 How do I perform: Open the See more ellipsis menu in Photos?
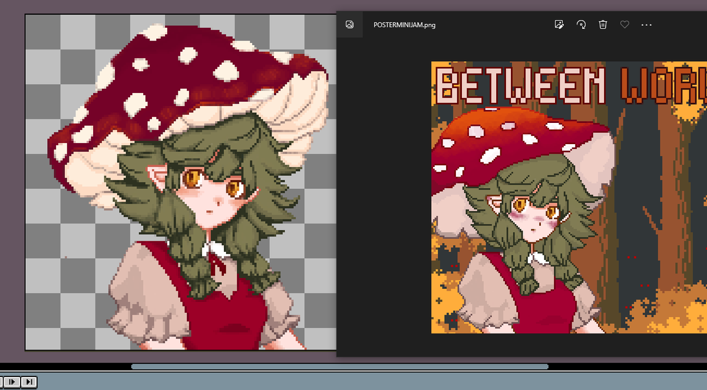tap(646, 25)
